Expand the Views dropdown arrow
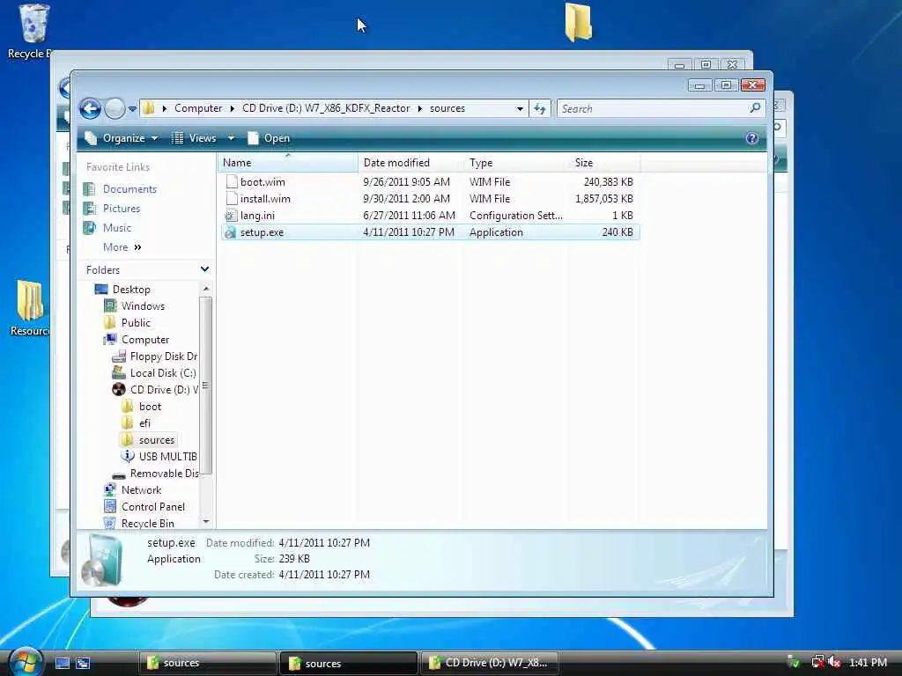Screen dimensions: 902x676 tap(231, 138)
